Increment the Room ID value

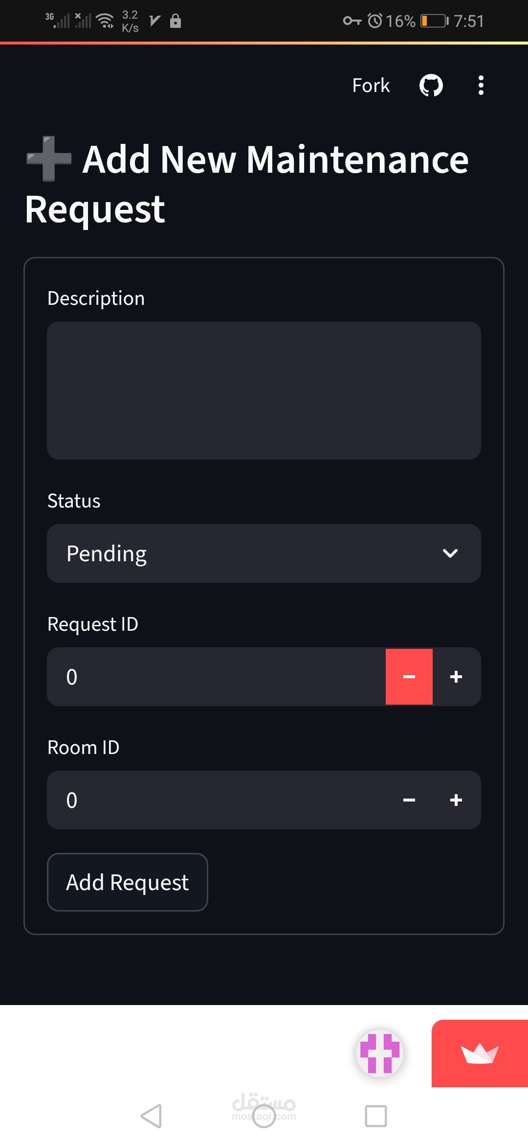456,800
